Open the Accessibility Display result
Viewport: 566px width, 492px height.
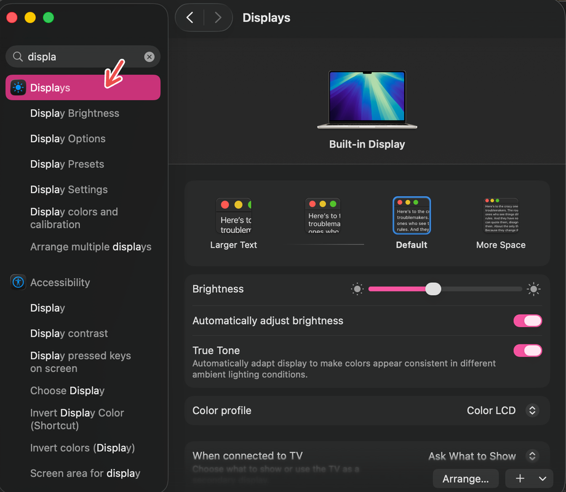coord(47,308)
